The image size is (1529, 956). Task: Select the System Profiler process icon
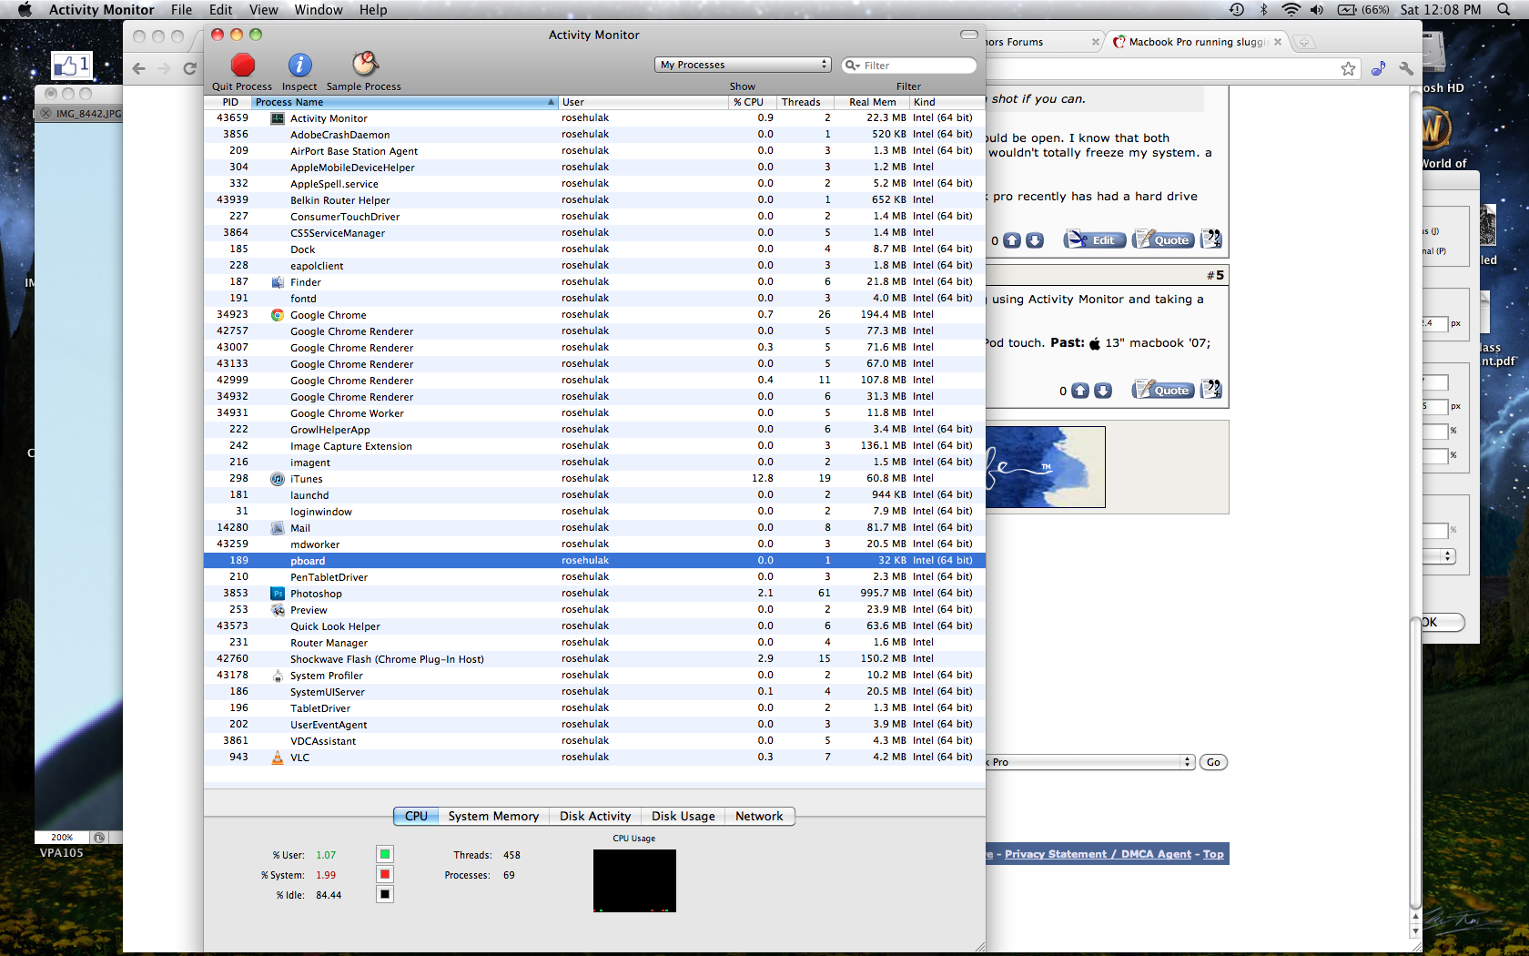click(278, 676)
